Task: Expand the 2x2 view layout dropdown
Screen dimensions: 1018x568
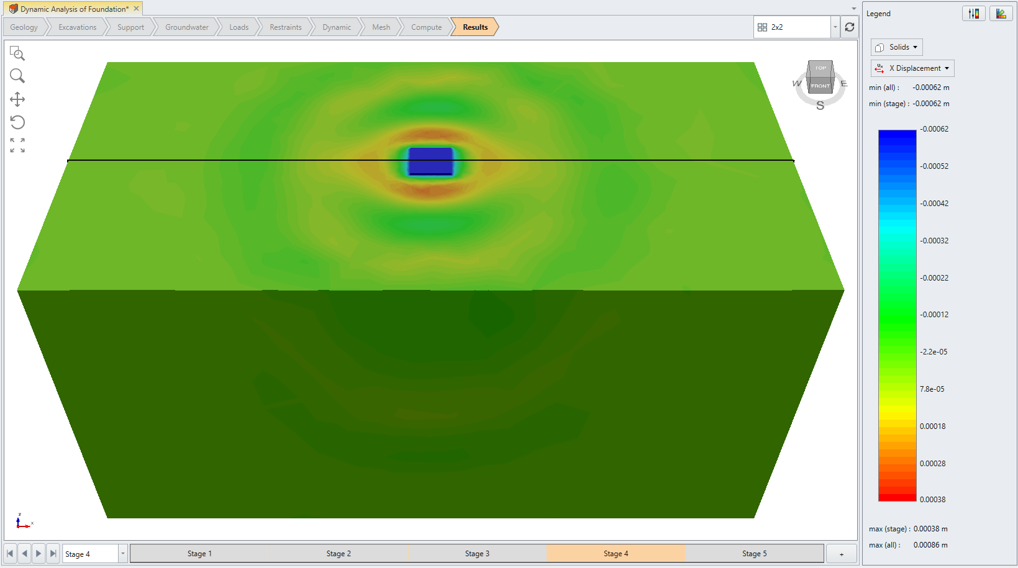Action: (835, 27)
